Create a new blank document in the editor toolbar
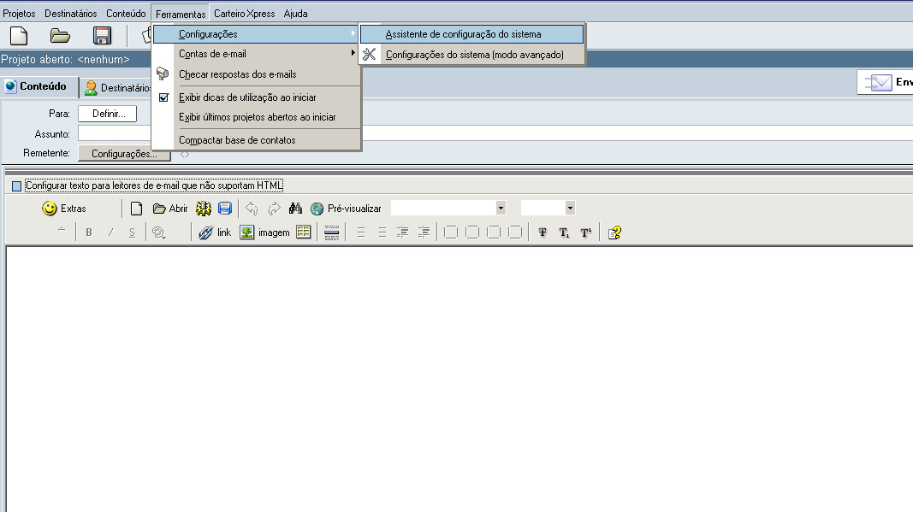 [136, 209]
